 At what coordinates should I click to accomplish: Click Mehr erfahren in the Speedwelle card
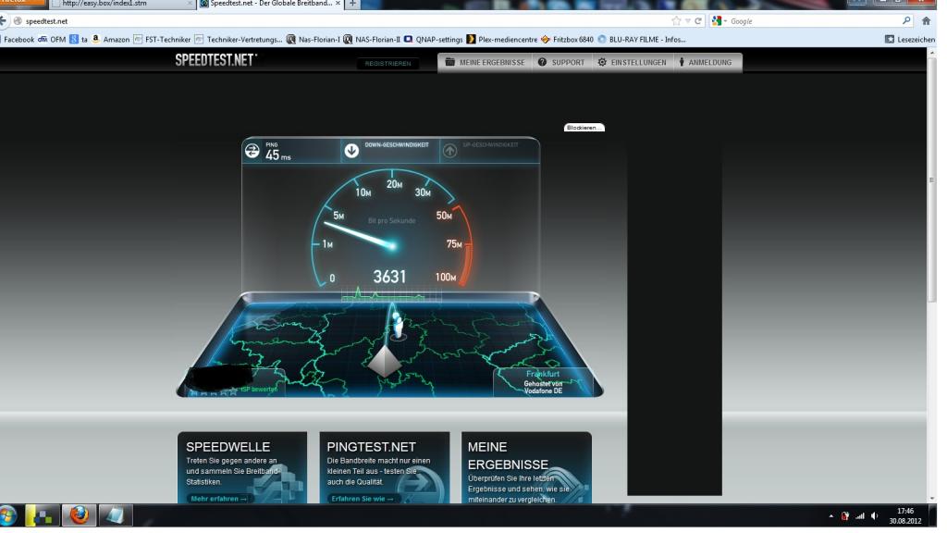[218, 499]
